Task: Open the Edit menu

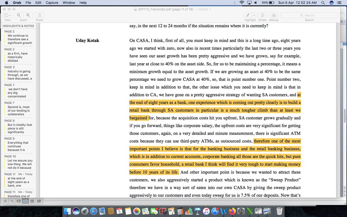Action: click(x=38, y=3)
